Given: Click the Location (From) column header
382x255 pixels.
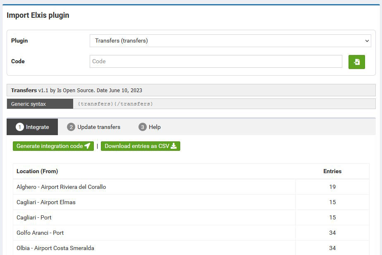Looking at the screenshot, I should [x=37, y=171].
